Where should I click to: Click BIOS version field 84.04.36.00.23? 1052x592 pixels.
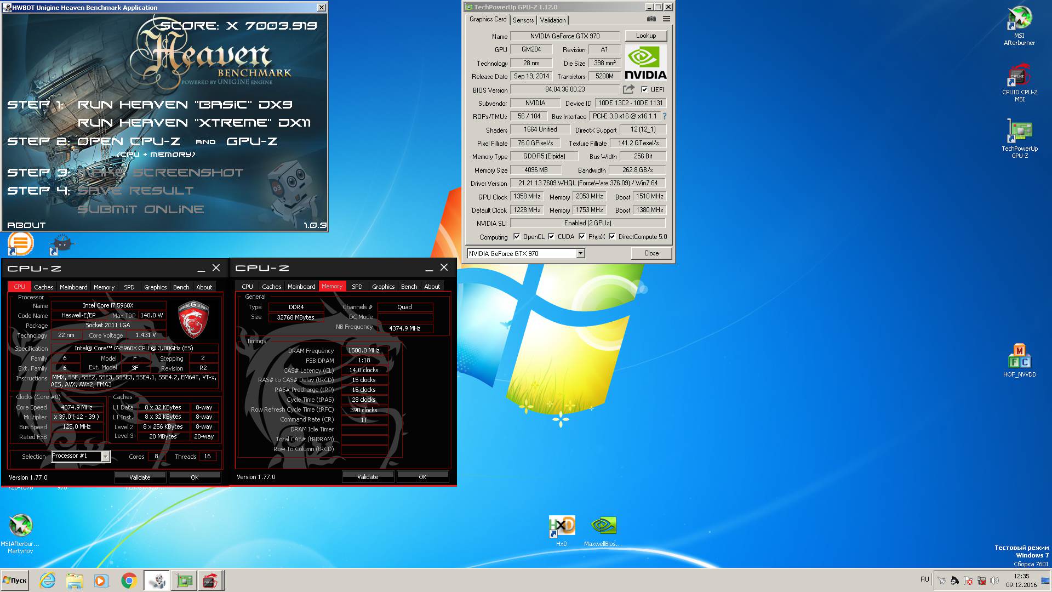[x=565, y=89]
